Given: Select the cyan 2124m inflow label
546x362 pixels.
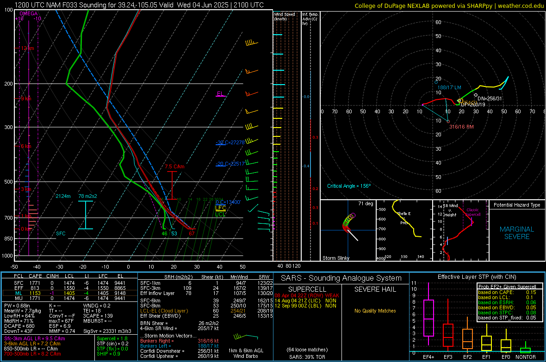Looking at the screenshot, I should point(63,196).
